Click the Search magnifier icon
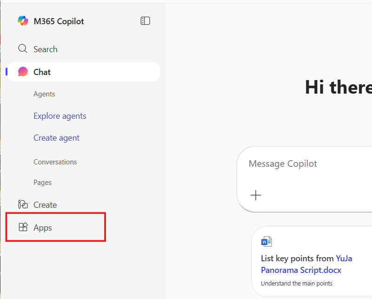The image size is (372, 299). (23, 48)
